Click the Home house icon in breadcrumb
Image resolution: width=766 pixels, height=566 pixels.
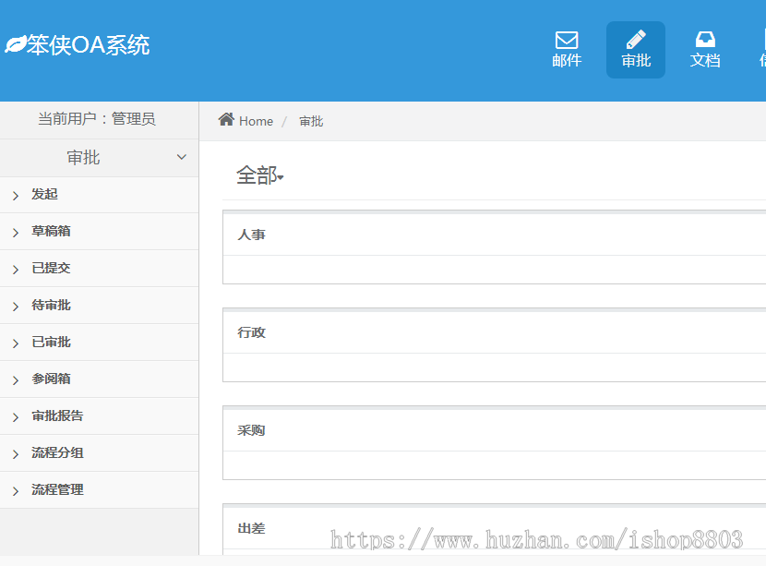click(x=227, y=119)
